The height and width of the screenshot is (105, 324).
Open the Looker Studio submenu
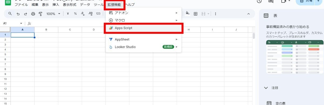point(143,47)
